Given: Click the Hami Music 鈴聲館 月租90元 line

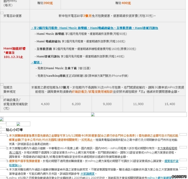Looking at the screenshot, I should click(x=81, y=34).
